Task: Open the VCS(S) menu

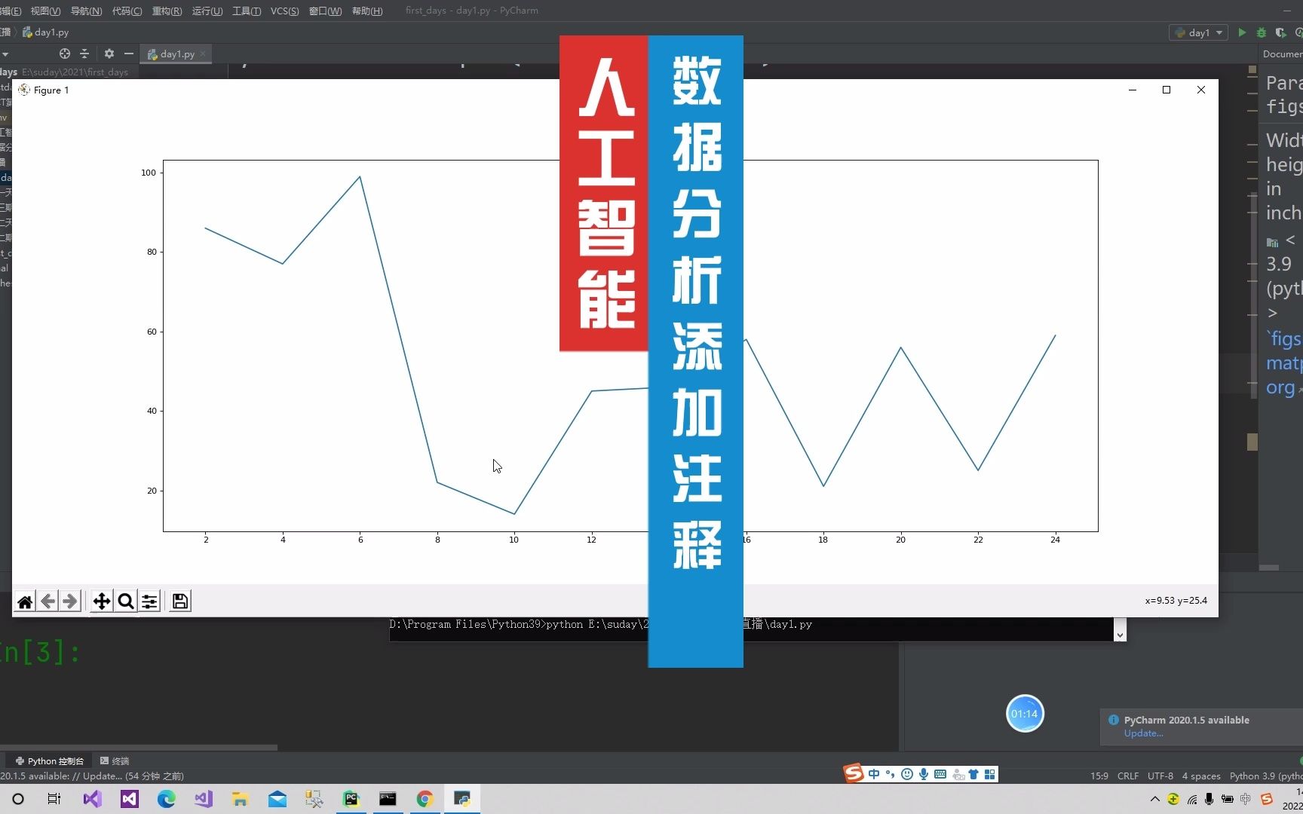Action: 284,11
